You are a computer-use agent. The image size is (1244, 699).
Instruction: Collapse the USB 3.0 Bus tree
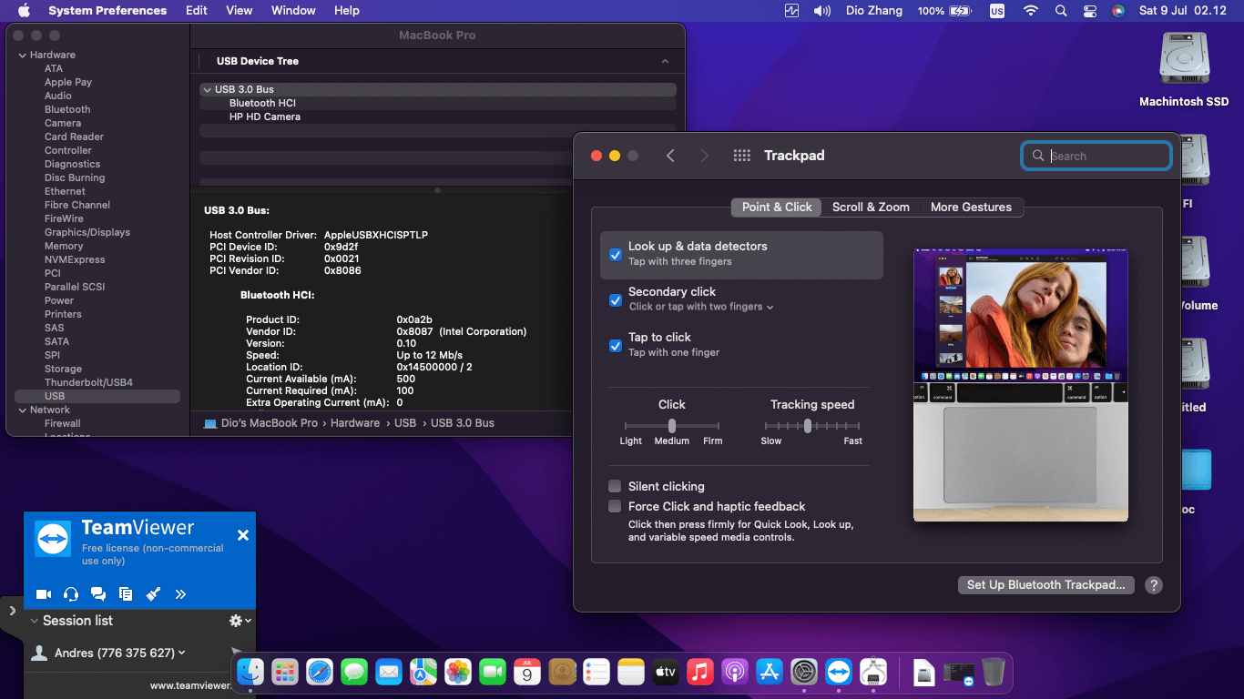(x=207, y=89)
